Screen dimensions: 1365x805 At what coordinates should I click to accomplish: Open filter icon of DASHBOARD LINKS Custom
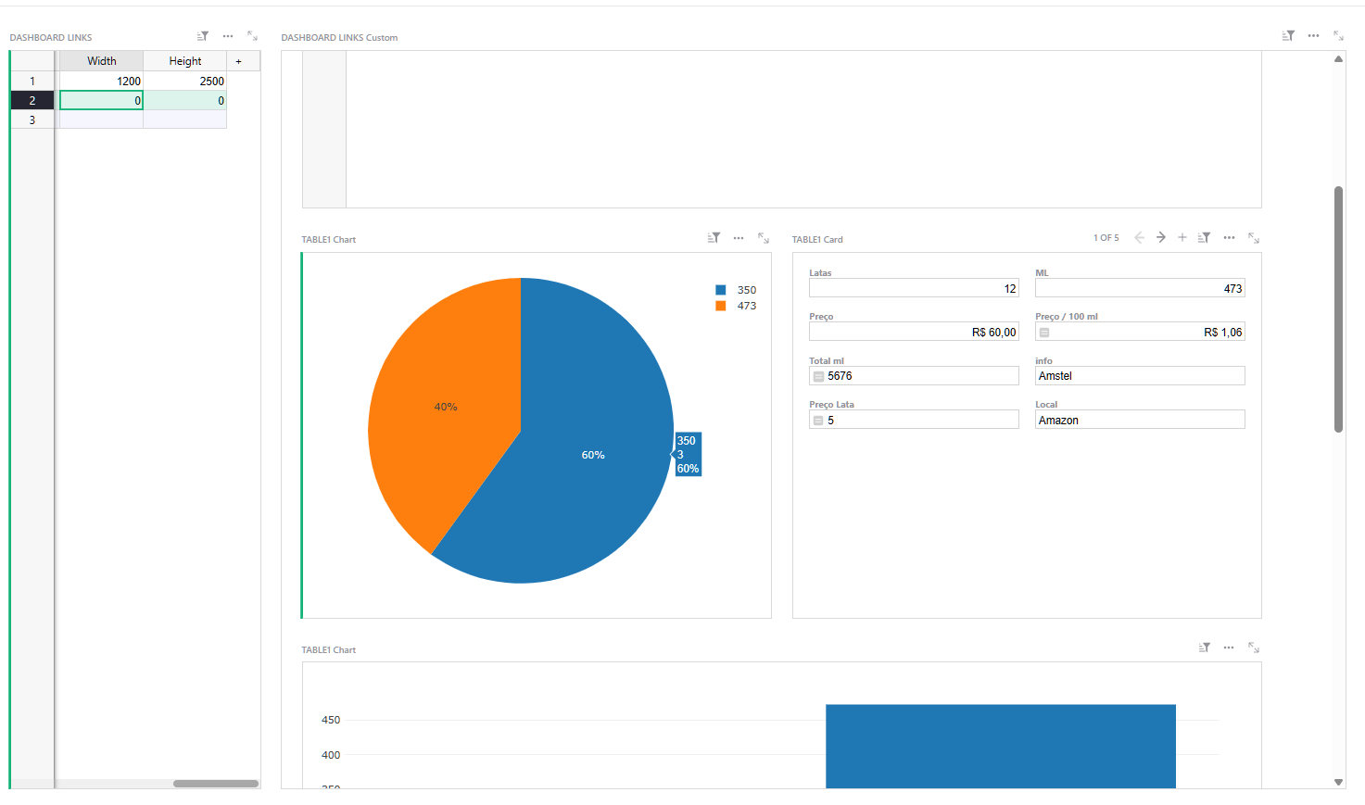click(x=1288, y=36)
